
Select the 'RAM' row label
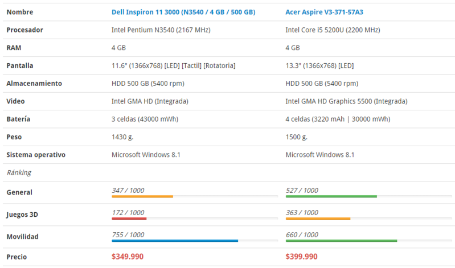click(x=14, y=48)
